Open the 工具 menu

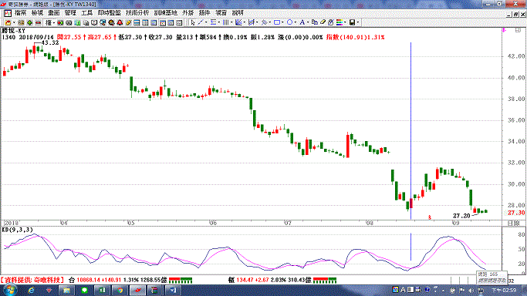point(86,13)
